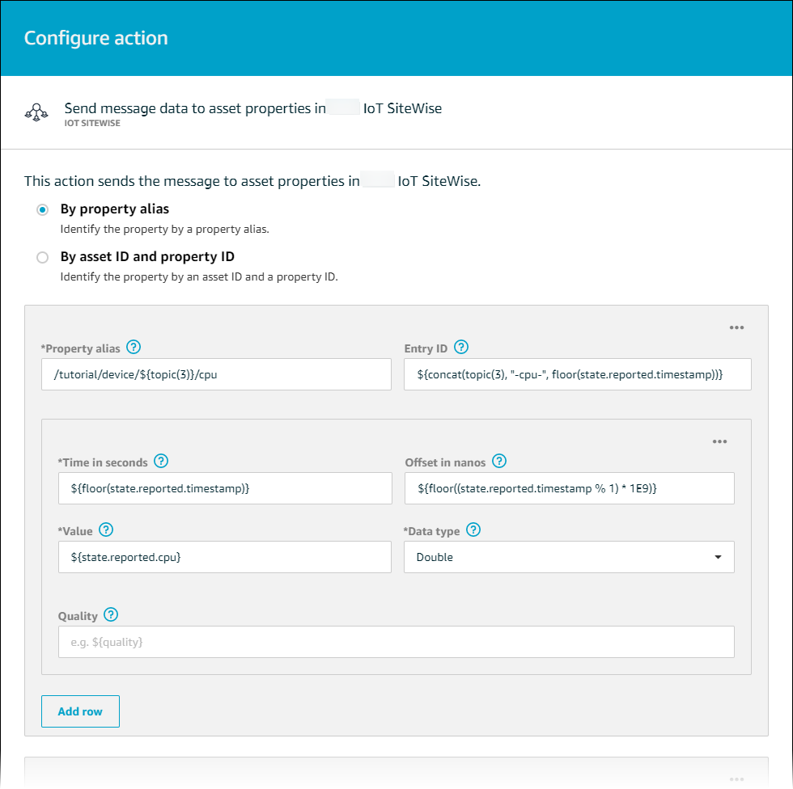Viewport: 793px width, 789px height.
Task: Open help for Offset in nanos
Action: [x=499, y=462]
